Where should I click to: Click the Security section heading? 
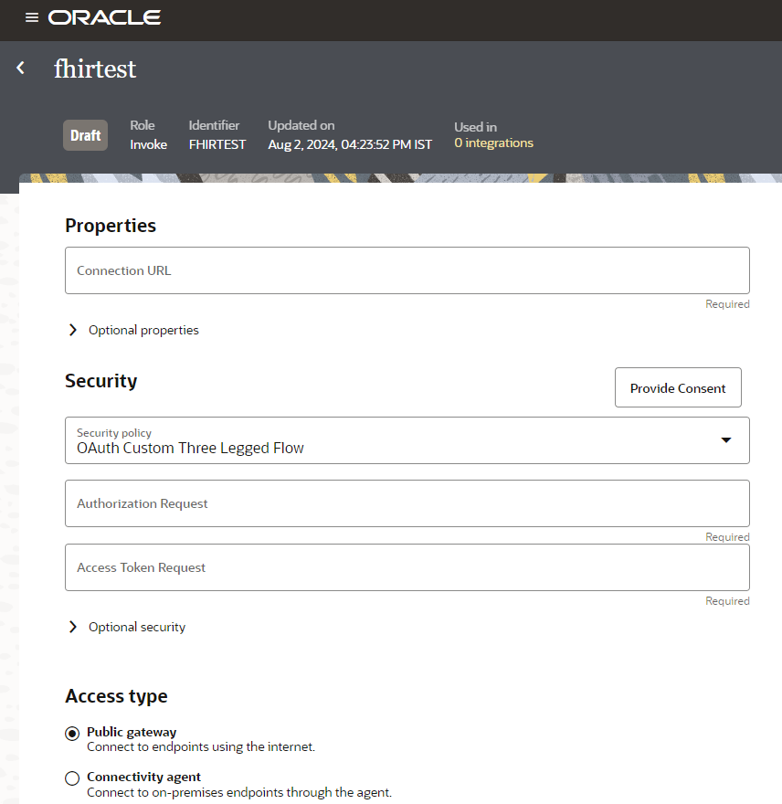click(x=101, y=381)
